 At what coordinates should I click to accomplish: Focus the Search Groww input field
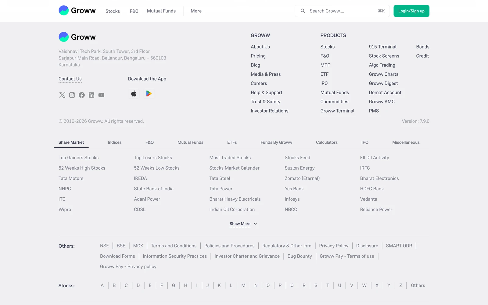click(342, 11)
